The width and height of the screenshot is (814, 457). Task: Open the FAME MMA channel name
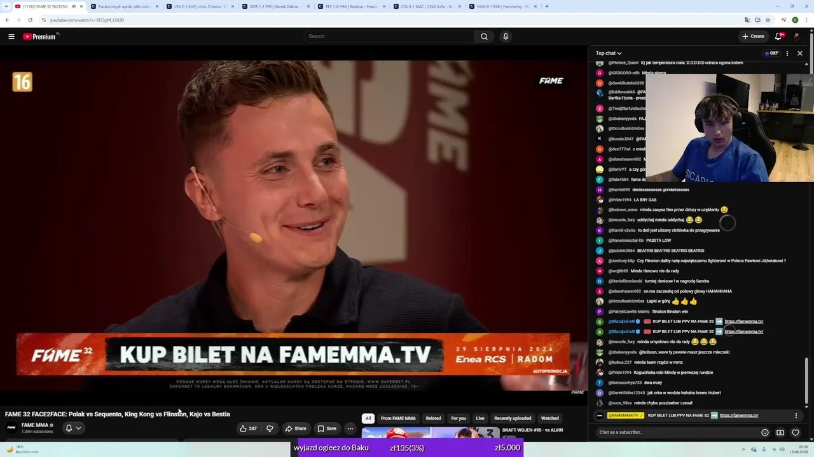click(35, 425)
